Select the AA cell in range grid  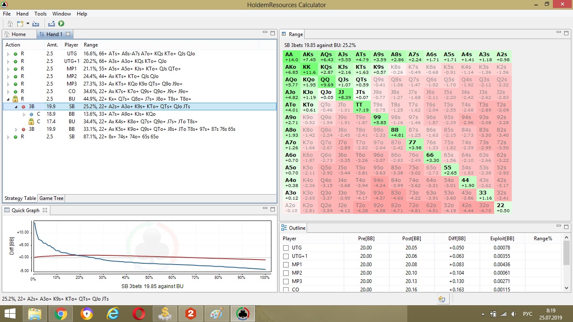click(x=291, y=57)
